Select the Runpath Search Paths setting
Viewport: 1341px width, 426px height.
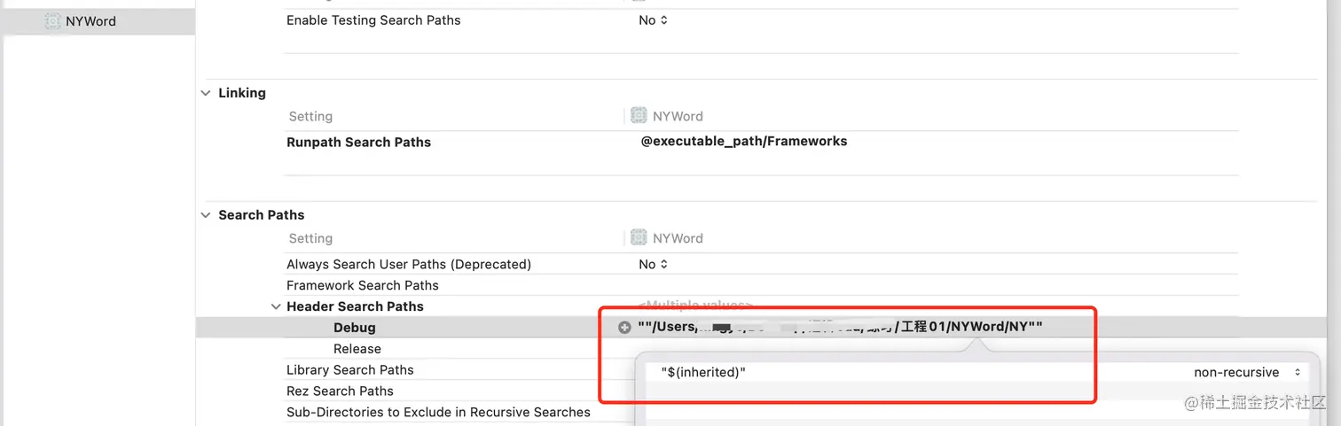[358, 142]
